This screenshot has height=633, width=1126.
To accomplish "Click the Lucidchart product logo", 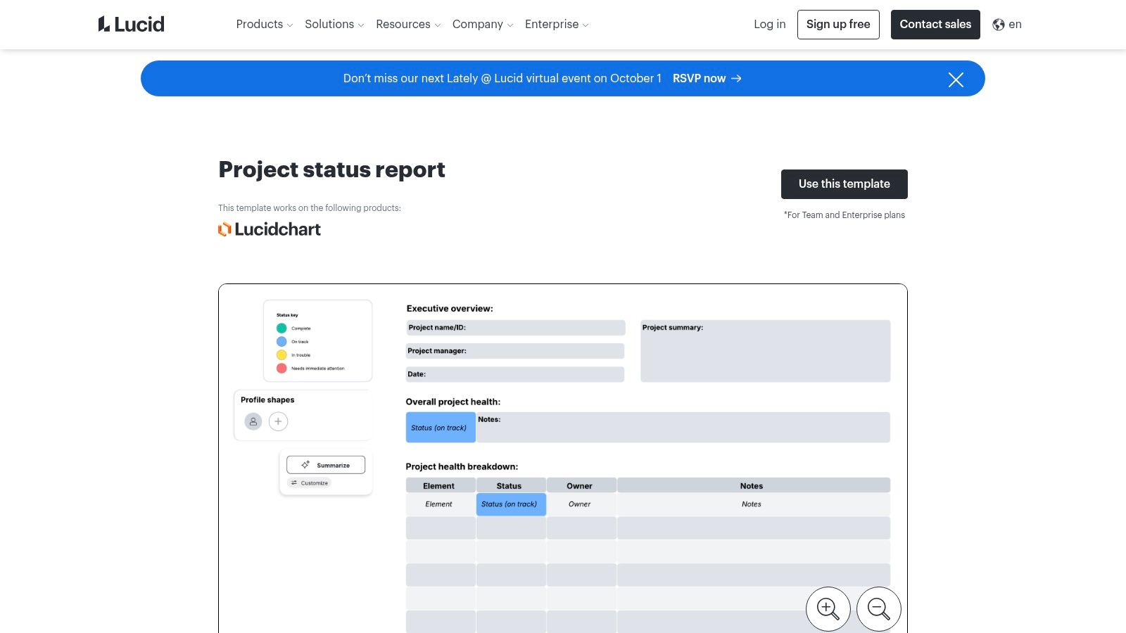I will [270, 229].
